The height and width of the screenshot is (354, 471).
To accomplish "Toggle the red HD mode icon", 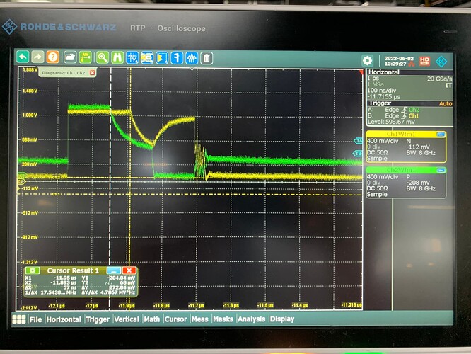I will point(424,61).
